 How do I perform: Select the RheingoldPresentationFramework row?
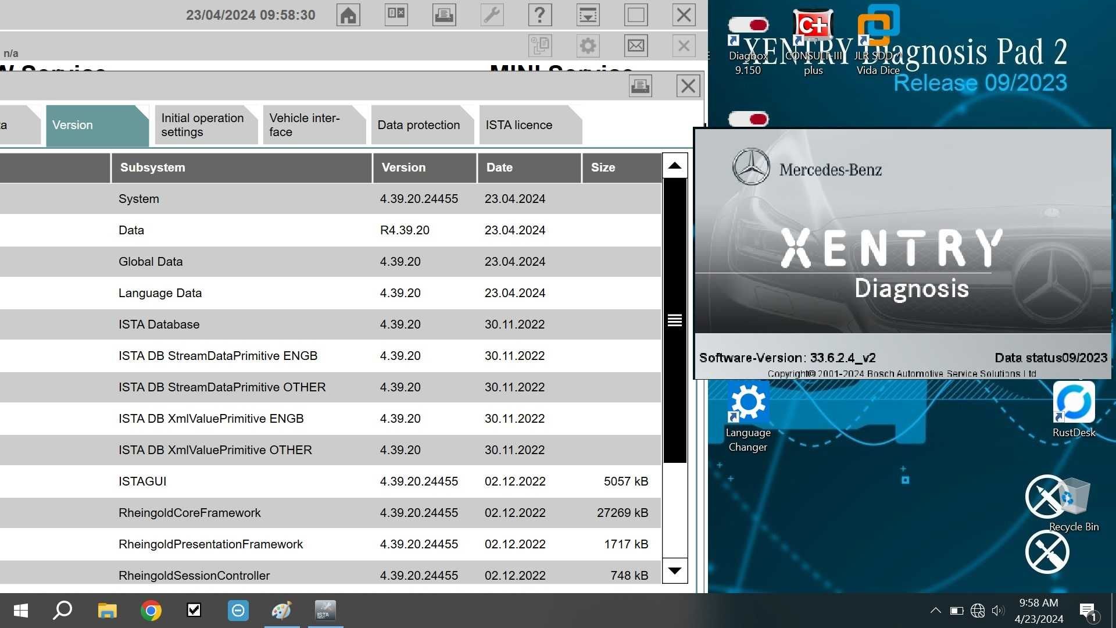tap(330, 544)
